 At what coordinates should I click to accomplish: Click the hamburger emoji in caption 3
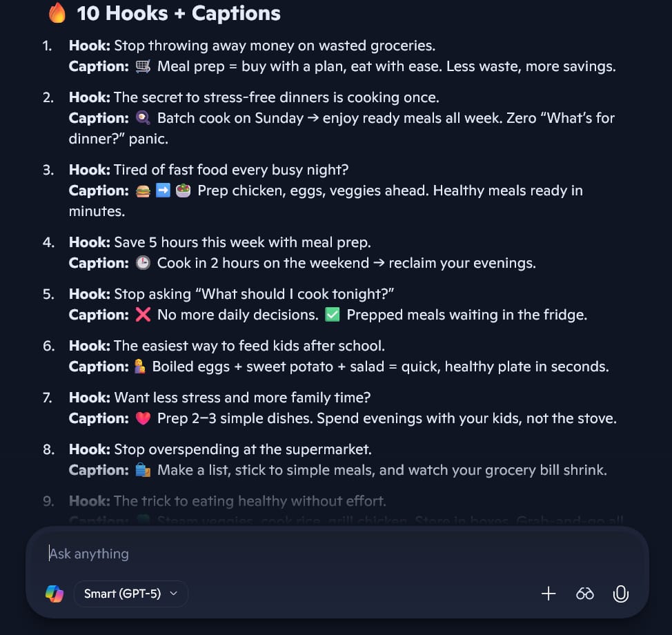(142, 190)
